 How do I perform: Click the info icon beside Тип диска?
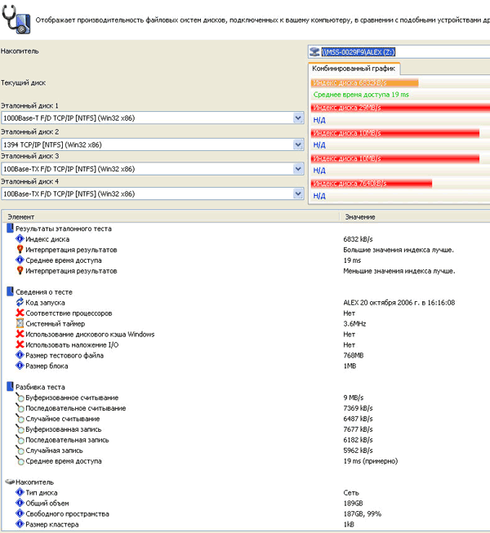(x=20, y=492)
